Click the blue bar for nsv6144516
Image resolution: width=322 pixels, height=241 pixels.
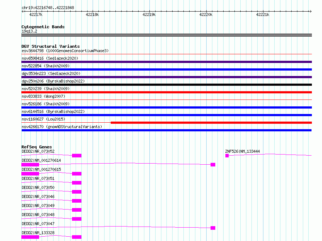click(166, 115)
